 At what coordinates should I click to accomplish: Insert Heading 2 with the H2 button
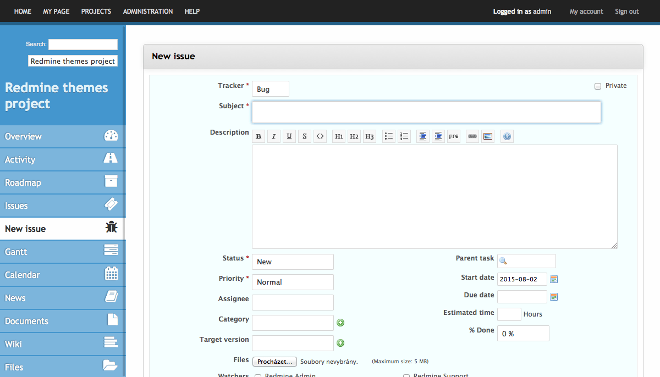coord(354,136)
